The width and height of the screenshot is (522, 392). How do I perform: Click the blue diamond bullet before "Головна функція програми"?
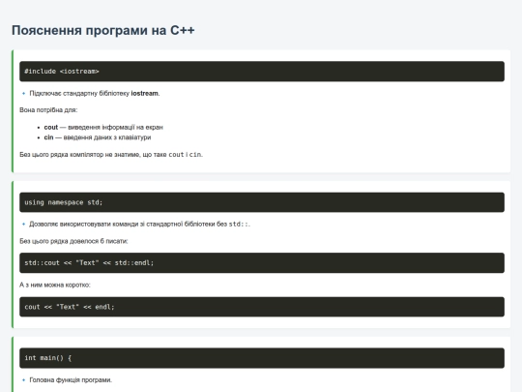coord(23,380)
